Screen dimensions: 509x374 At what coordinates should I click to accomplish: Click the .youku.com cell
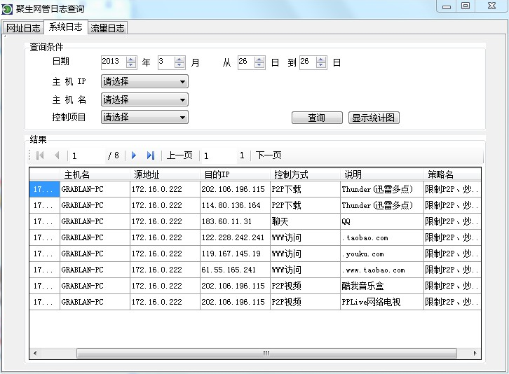[381, 254]
